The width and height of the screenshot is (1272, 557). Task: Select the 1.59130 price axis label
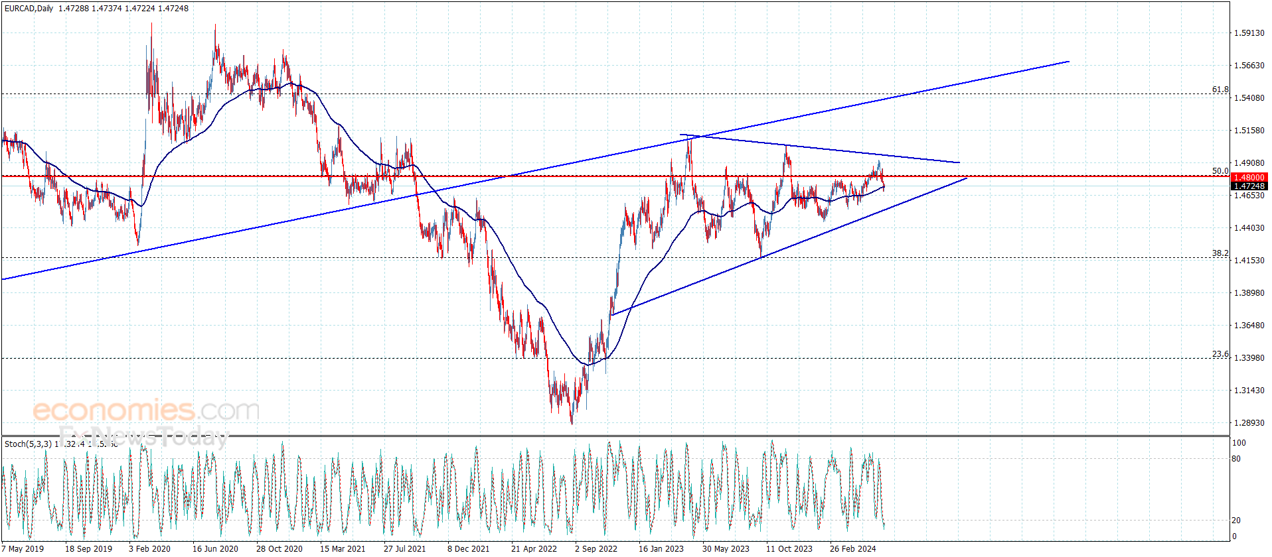point(1249,33)
